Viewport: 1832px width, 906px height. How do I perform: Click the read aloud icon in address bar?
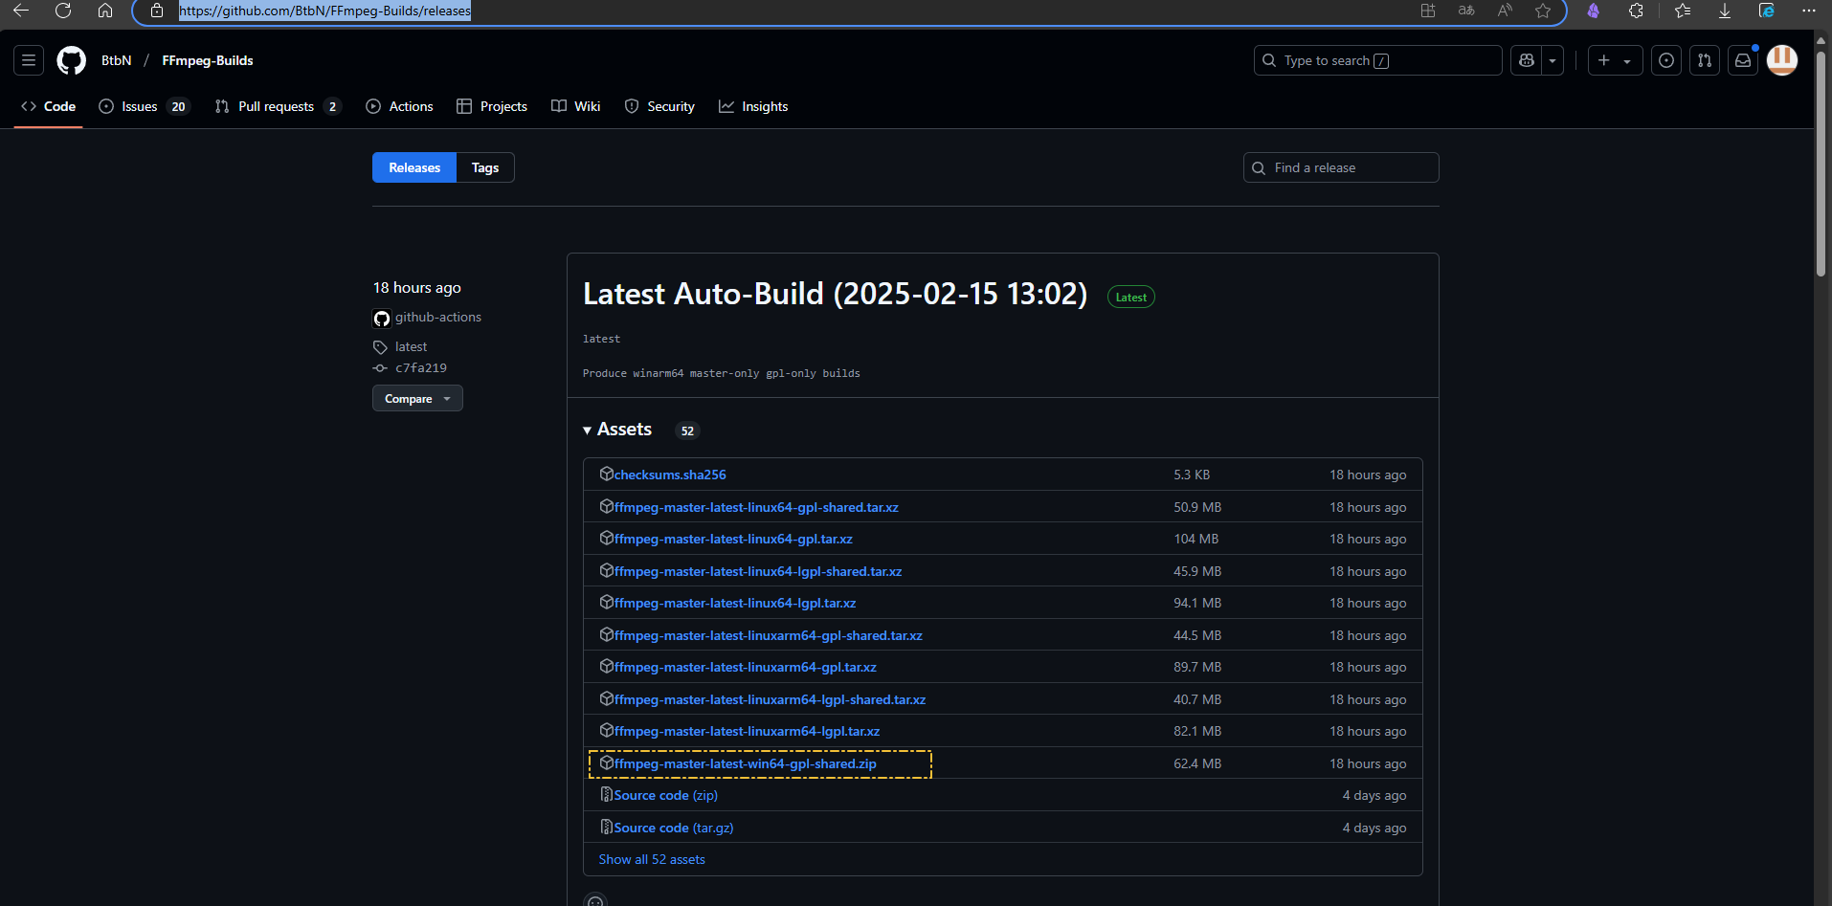click(1505, 11)
